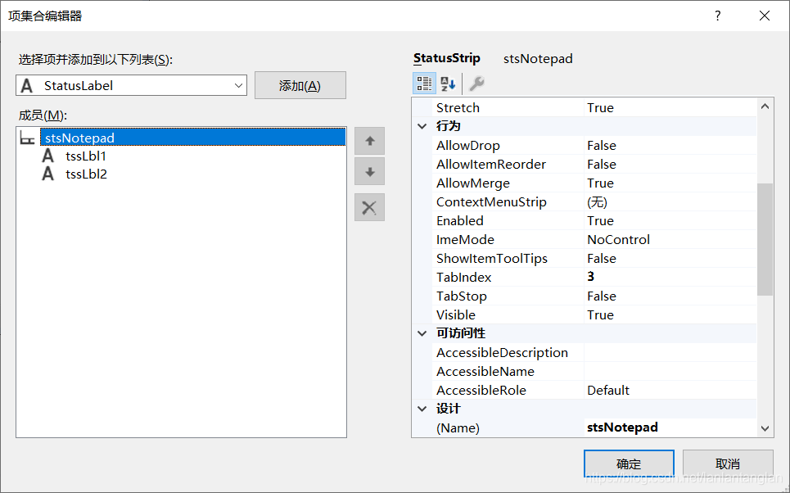Viewport: 790px width, 493px height.
Task: Click the label icon next to tssLbl1
Action: (x=47, y=156)
